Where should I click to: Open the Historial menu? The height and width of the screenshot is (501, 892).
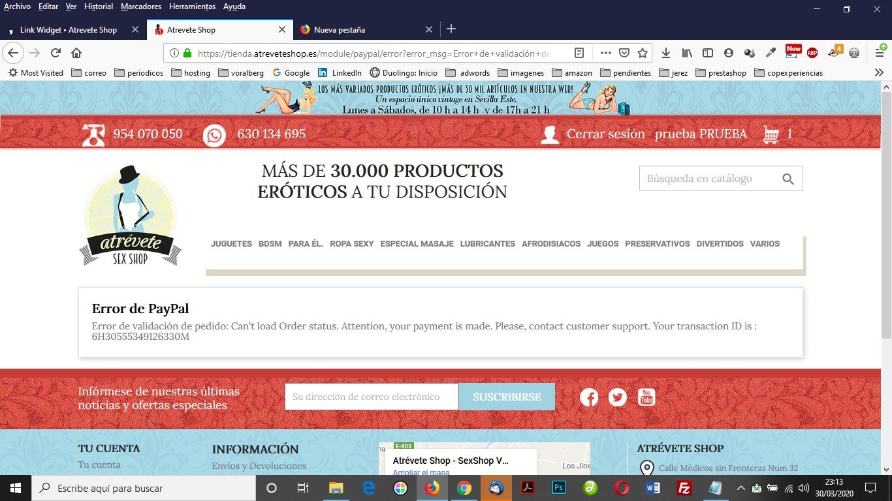click(x=99, y=7)
